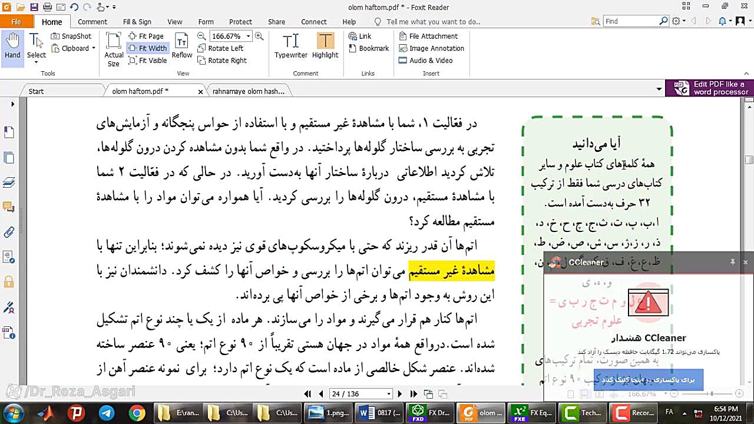Switch to rahnamaye olom document tab
This screenshot has height=424, width=754.
(248, 91)
